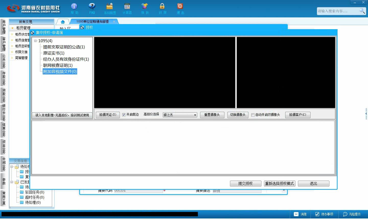Click the red exit power icon
The height and width of the screenshot is (220, 368).
180,6
